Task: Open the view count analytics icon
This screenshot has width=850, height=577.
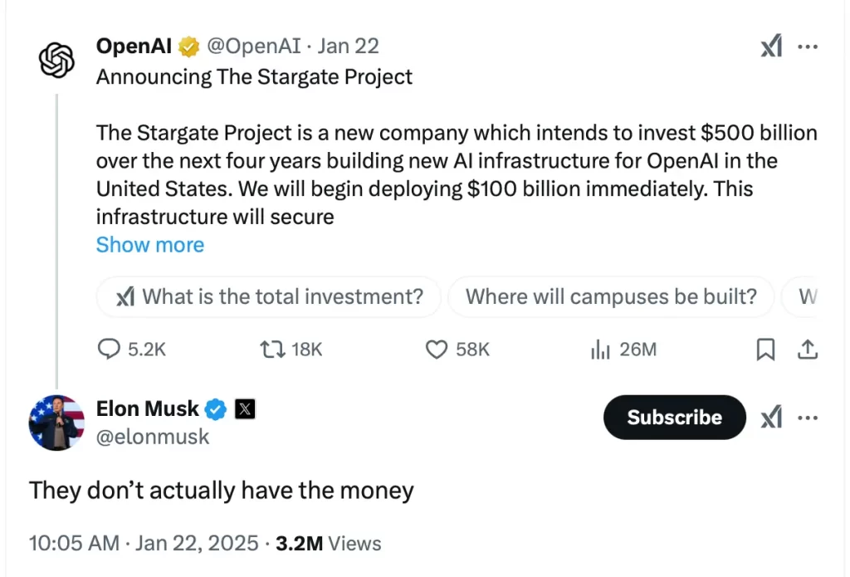Action: pyautogui.click(x=599, y=350)
